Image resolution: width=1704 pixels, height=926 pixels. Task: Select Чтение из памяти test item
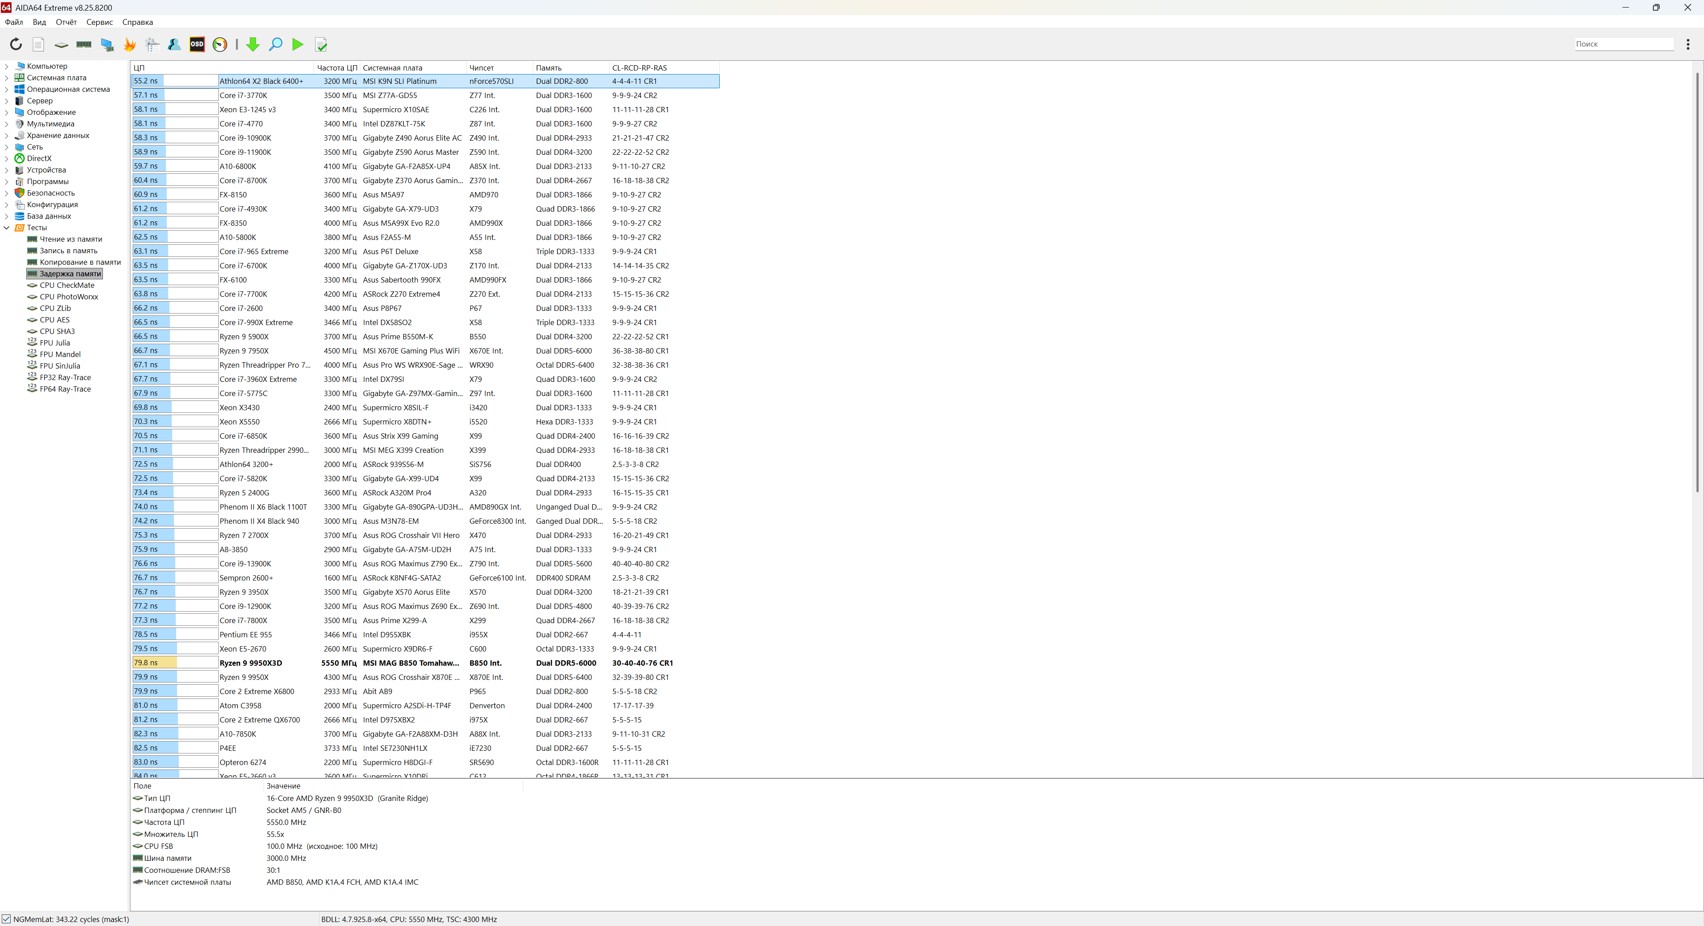click(71, 239)
